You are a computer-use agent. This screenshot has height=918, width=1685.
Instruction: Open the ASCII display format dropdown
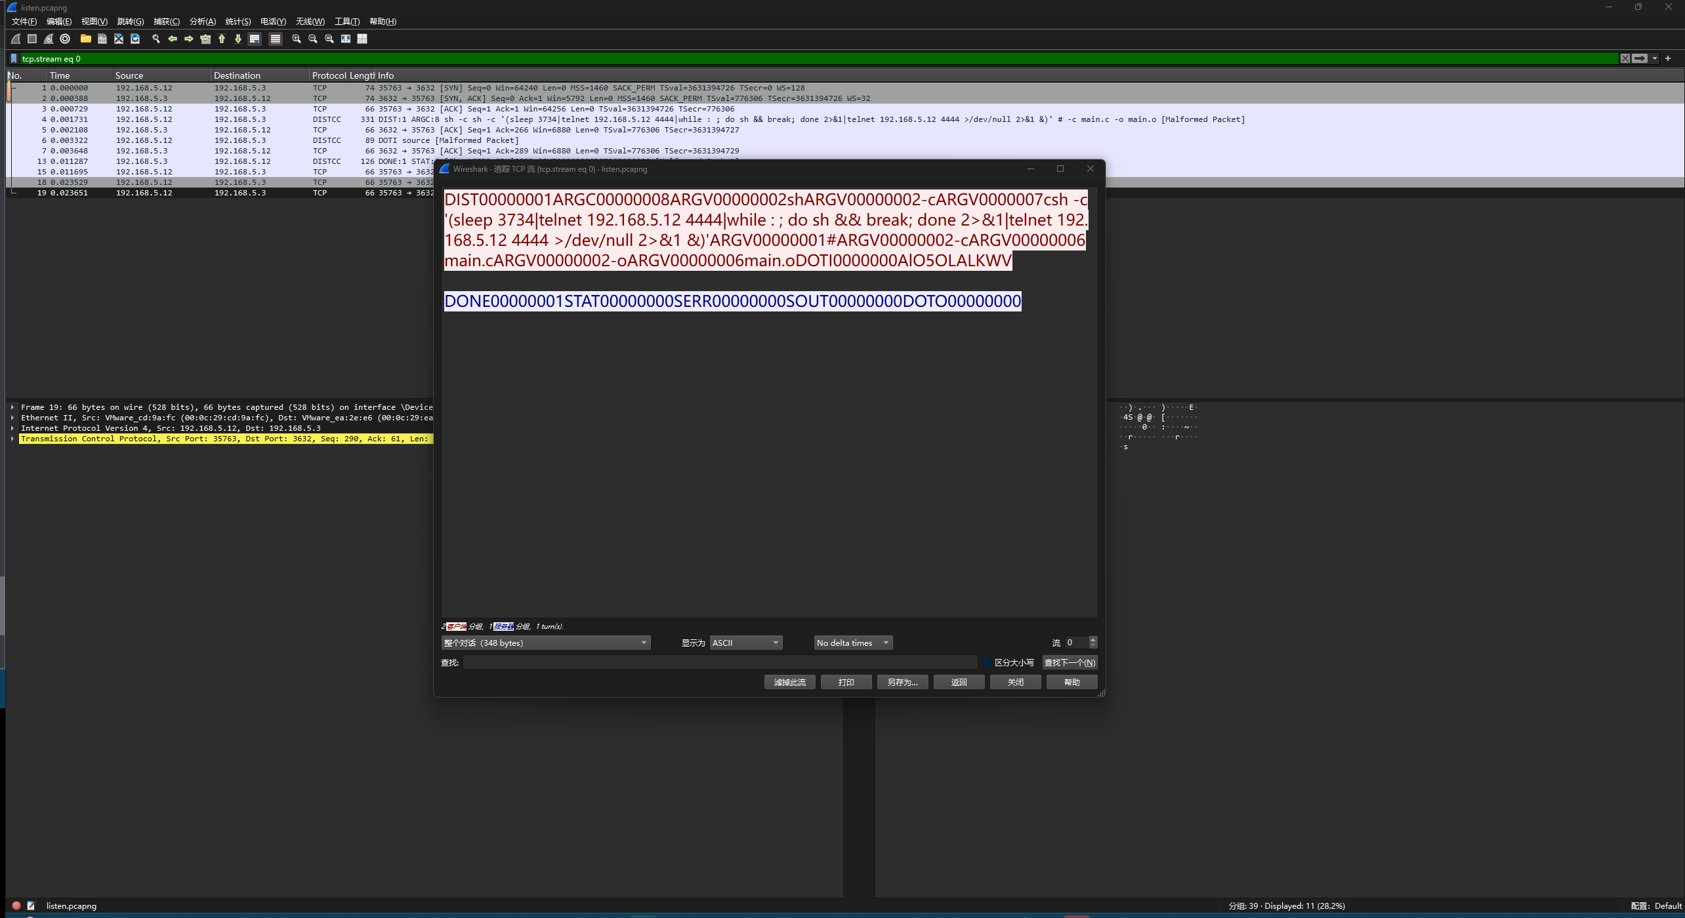point(745,643)
